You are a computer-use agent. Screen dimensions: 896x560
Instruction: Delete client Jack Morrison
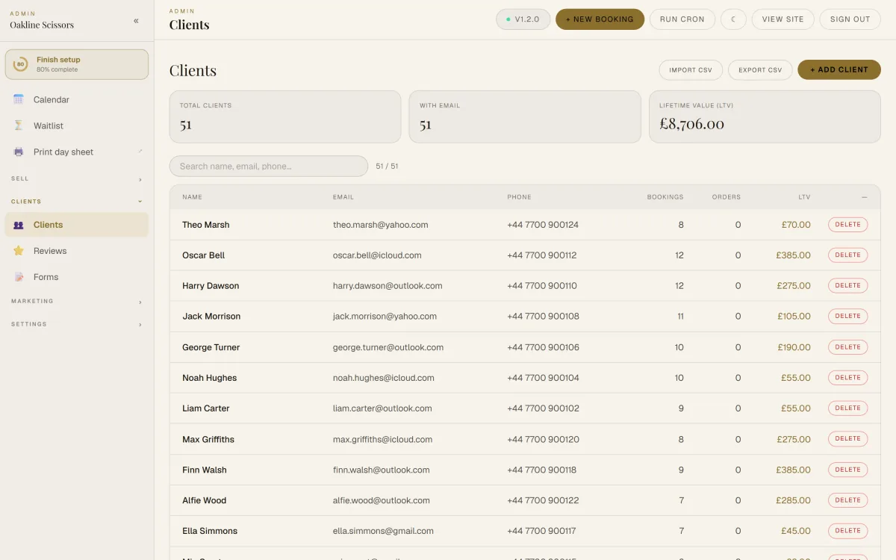click(848, 317)
